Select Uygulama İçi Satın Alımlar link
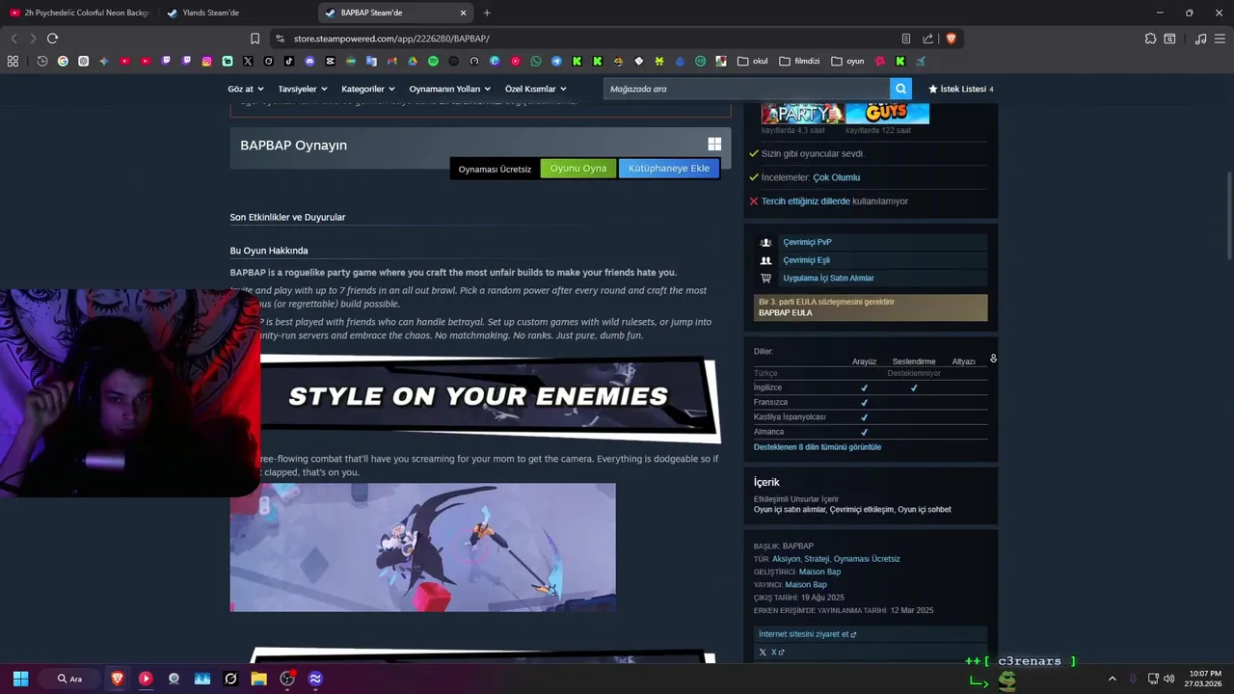The image size is (1234, 694). pyautogui.click(x=828, y=278)
